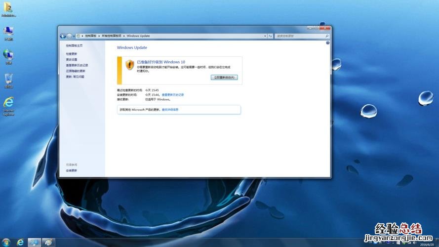Click the Back arrow in the navigation bar
The image size is (439, 247).
(63, 36)
